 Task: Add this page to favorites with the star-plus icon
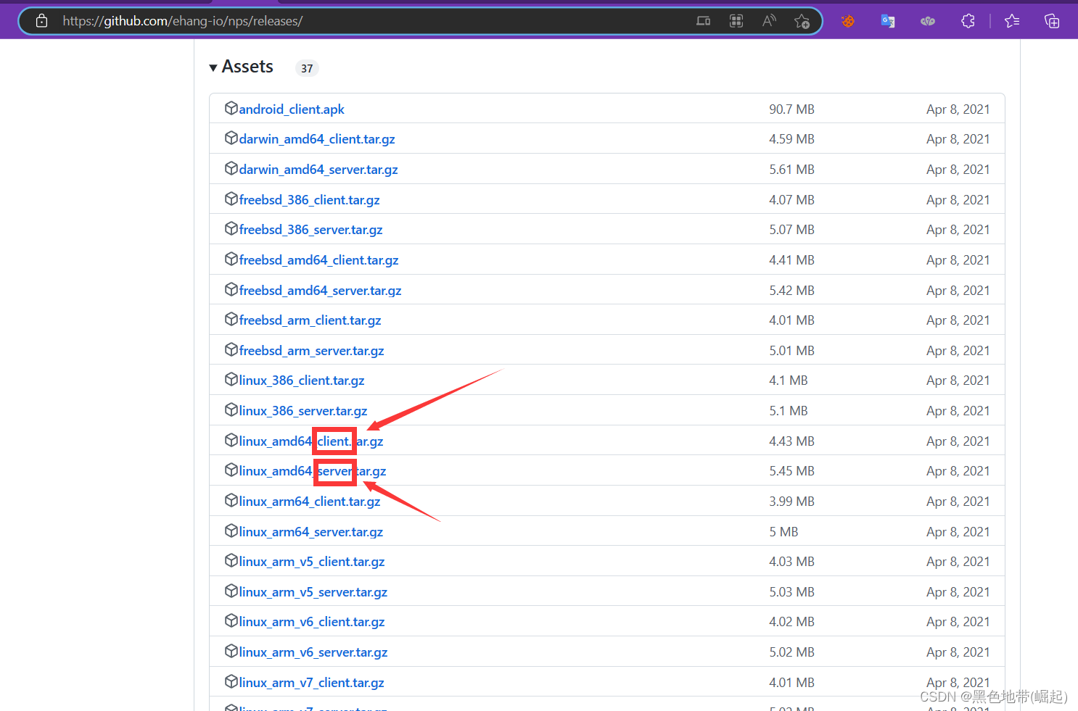click(x=802, y=21)
